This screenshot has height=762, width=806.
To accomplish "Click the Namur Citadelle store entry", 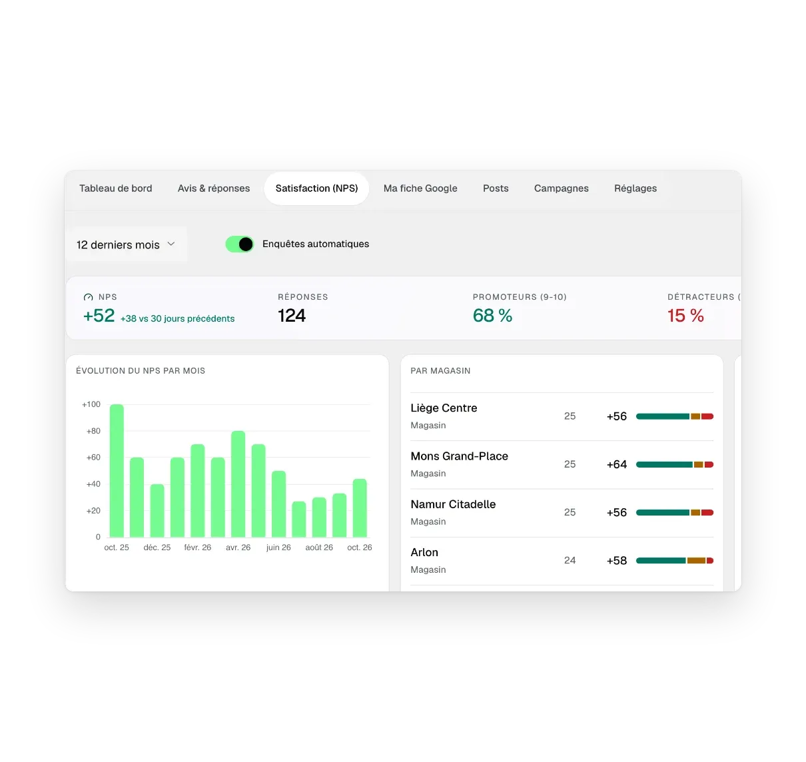I will (562, 512).
